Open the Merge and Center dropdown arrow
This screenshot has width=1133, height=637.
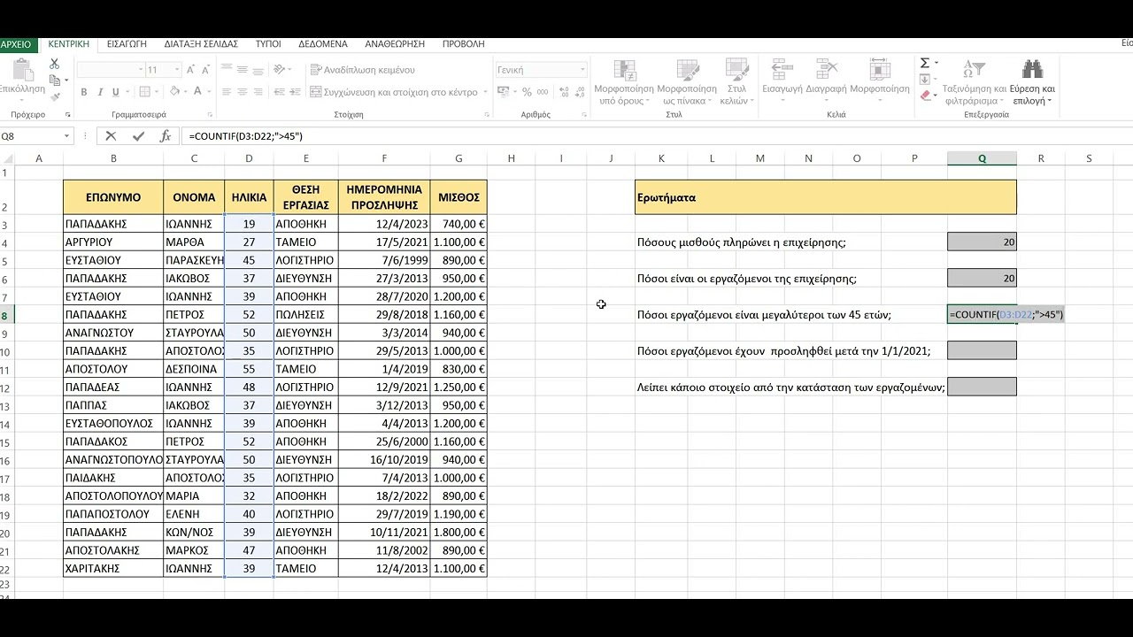485,92
